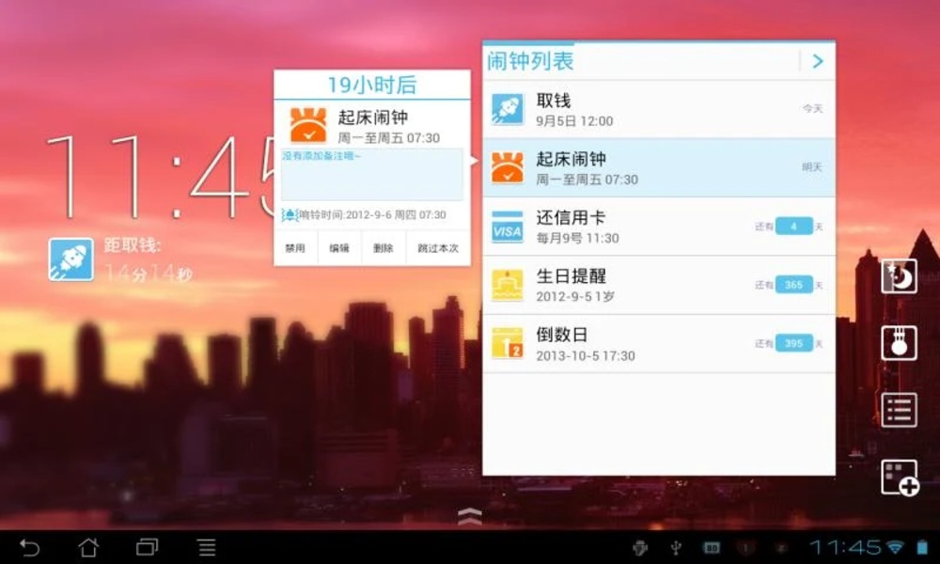Tap the battery icon in status bar
Image resolution: width=940 pixels, height=564 pixels.
tap(922, 547)
